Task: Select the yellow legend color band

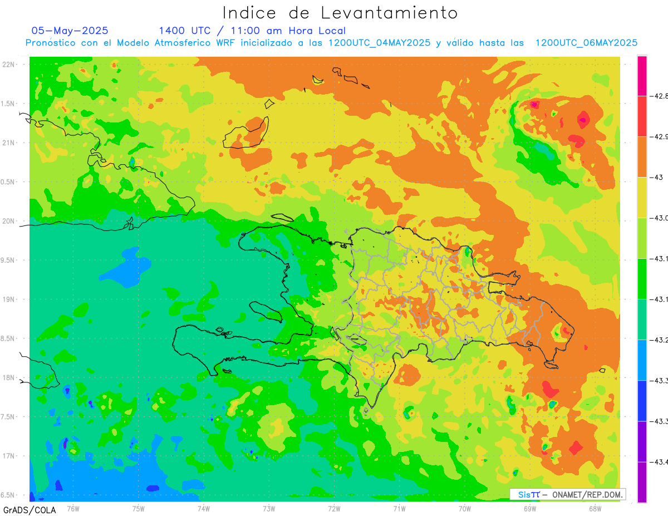Action: point(642,197)
